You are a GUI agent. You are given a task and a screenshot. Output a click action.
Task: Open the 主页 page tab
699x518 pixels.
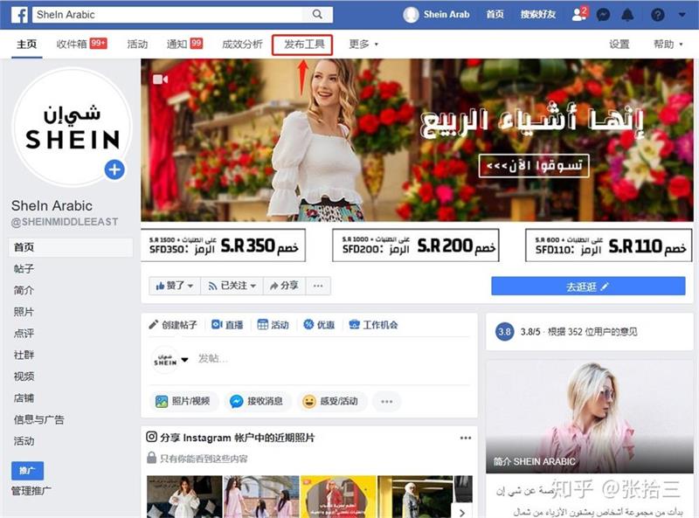tap(26, 45)
